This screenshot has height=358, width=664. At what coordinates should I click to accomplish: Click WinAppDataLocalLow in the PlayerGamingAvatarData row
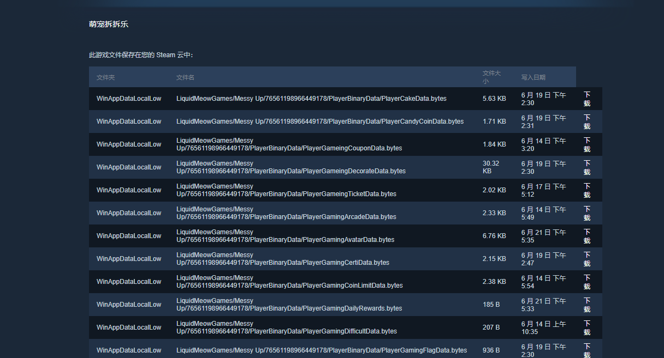click(129, 236)
